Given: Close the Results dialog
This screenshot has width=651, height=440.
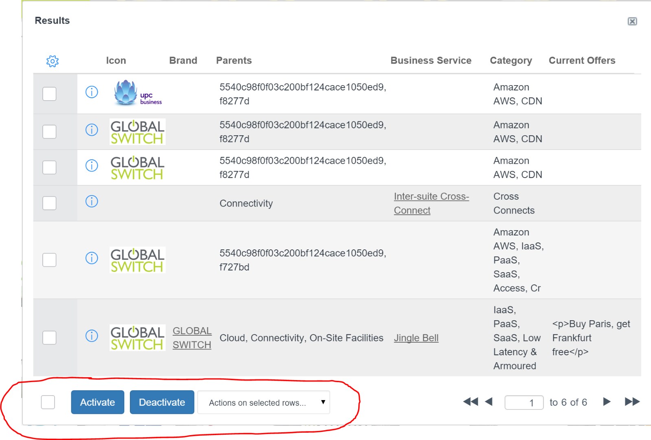Looking at the screenshot, I should (x=632, y=22).
